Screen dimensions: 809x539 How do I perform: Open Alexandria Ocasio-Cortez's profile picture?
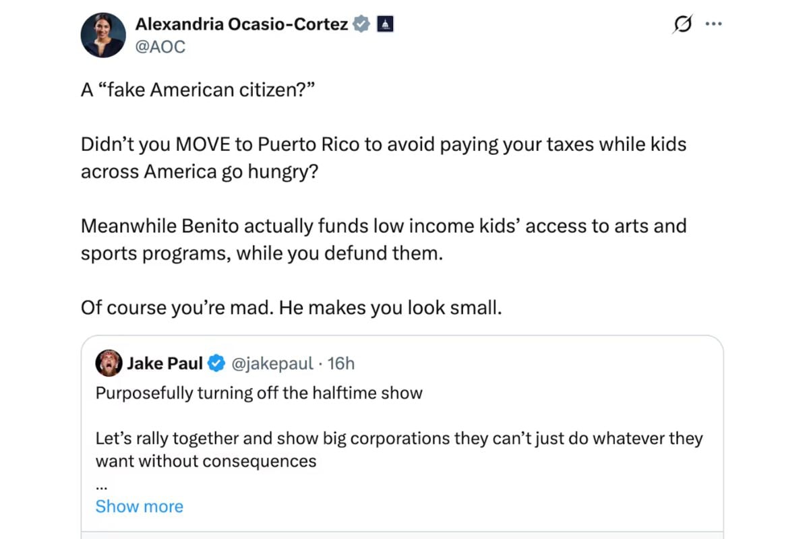coord(103,34)
